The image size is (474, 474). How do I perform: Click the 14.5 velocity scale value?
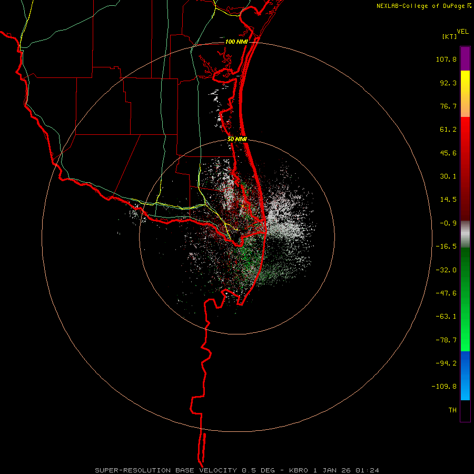[x=448, y=200]
